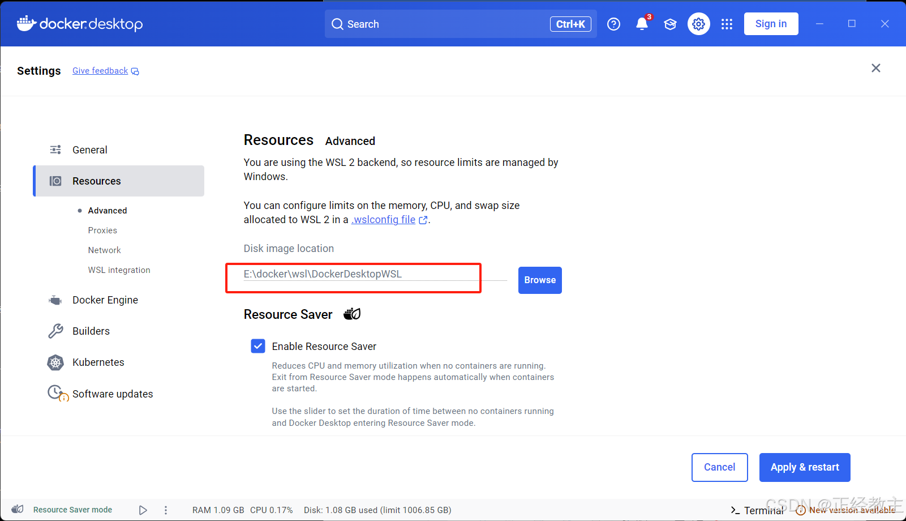Click Disk usage status entry

pos(377,510)
